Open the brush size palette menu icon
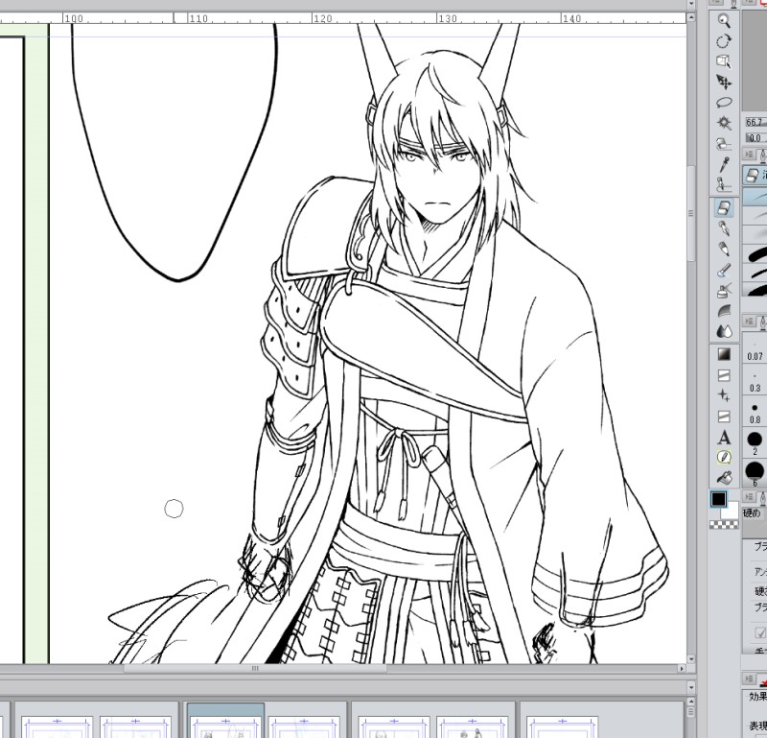The width and height of the screenshot is (767, 738). tap(750, 321)
